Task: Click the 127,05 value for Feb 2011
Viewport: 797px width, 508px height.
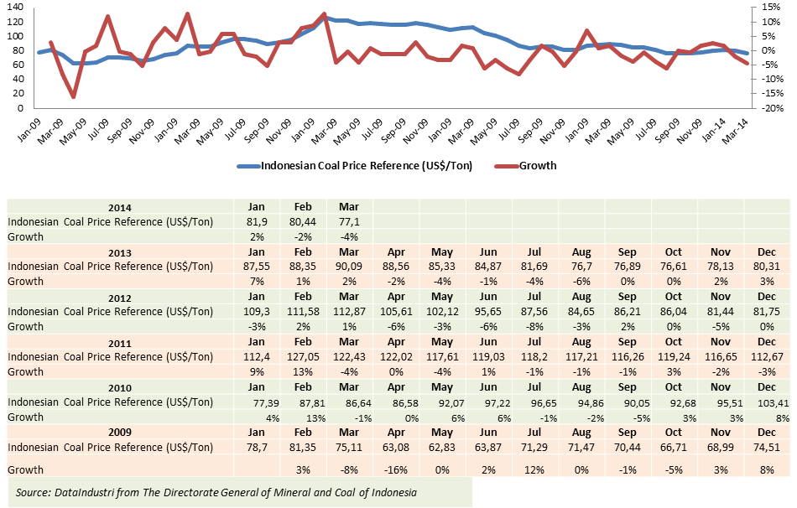Action: tap(305, 357)
